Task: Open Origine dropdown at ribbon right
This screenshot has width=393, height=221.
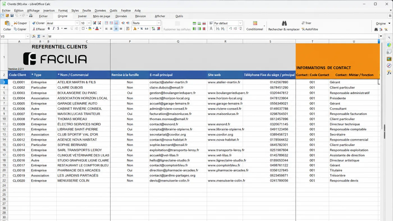Action: point(383,23)
